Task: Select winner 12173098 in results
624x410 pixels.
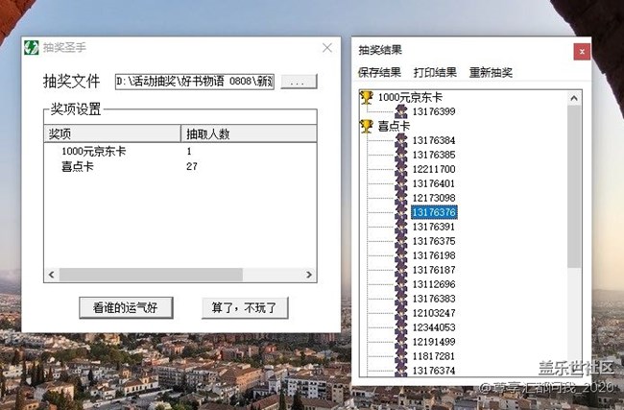Action: [x=434, y=198]
